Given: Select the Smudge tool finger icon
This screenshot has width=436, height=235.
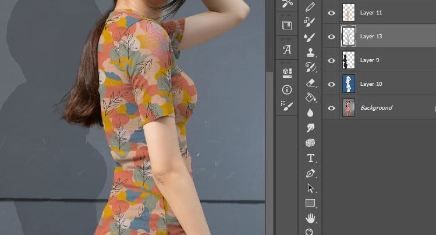Looking at the screenshot, I should click(310, 128).
